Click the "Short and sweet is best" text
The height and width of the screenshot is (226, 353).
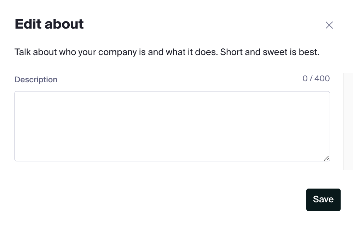(270, 52)
